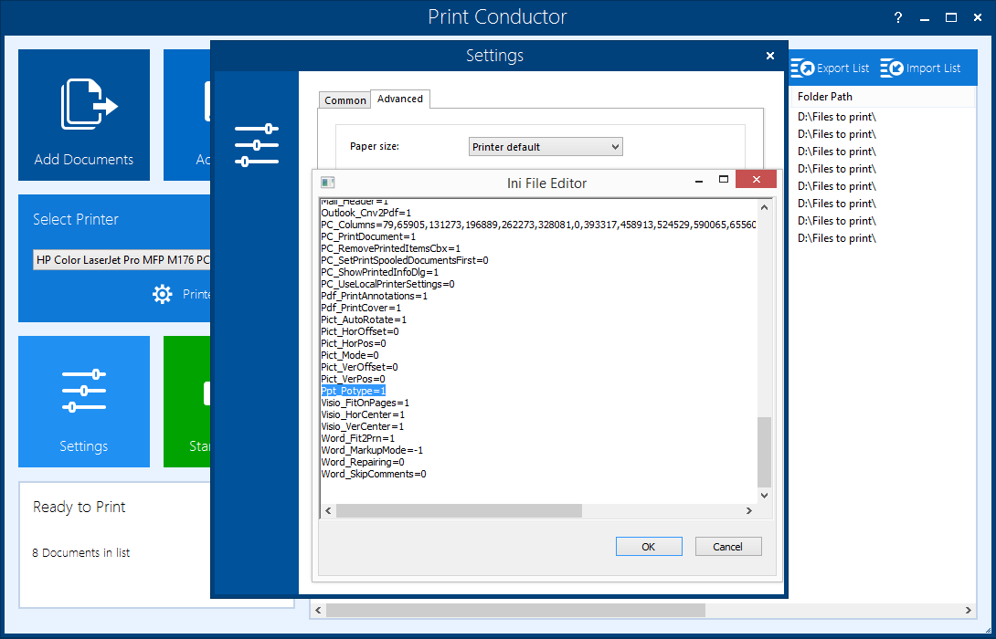This screenshot has width=996, height=639.
Task: Select the Advanced tab
Action: tap(400, 99)
